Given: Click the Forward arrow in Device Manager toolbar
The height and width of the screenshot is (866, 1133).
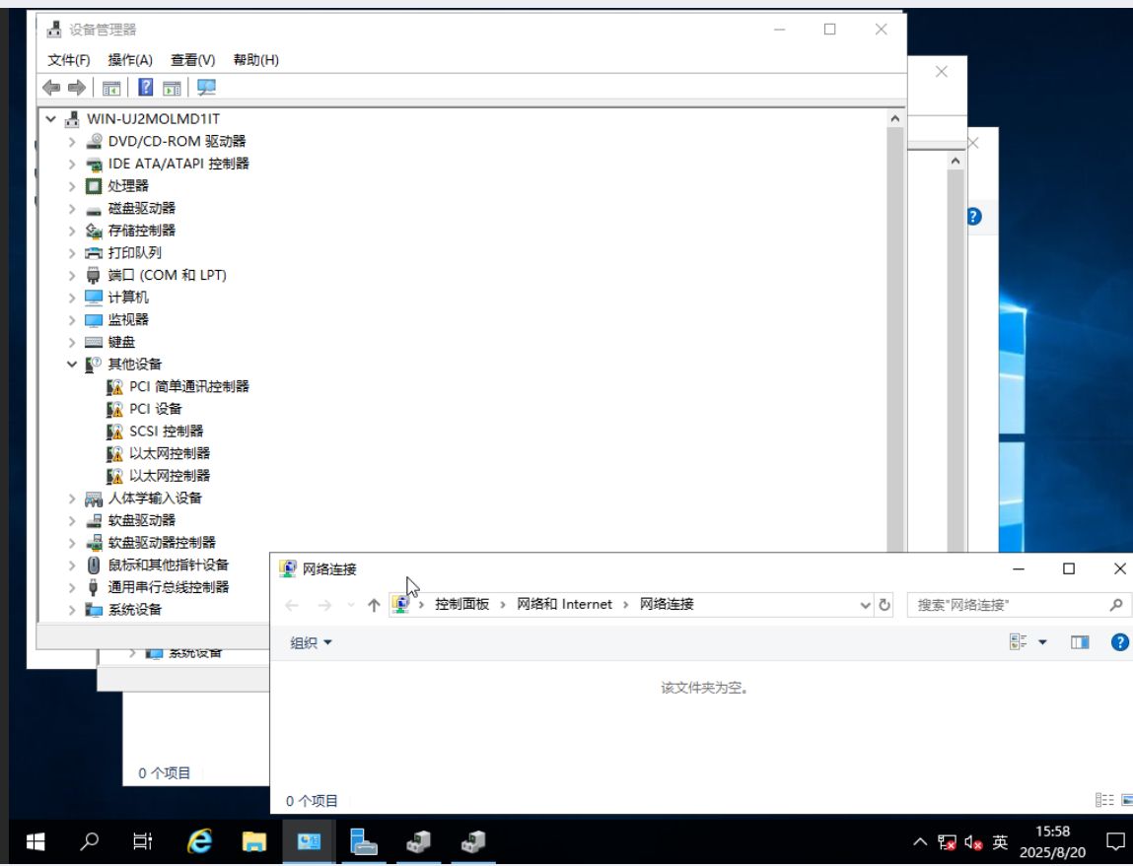Looking at the screenshot, I should pyautogui.click(x=77, y=88).
